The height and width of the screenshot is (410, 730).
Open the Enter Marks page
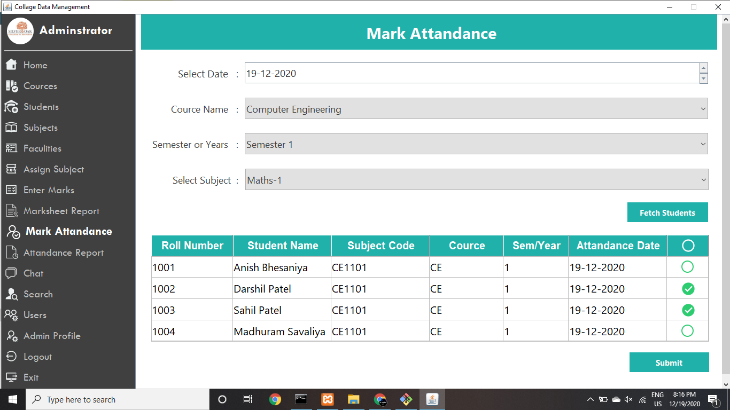49,190
